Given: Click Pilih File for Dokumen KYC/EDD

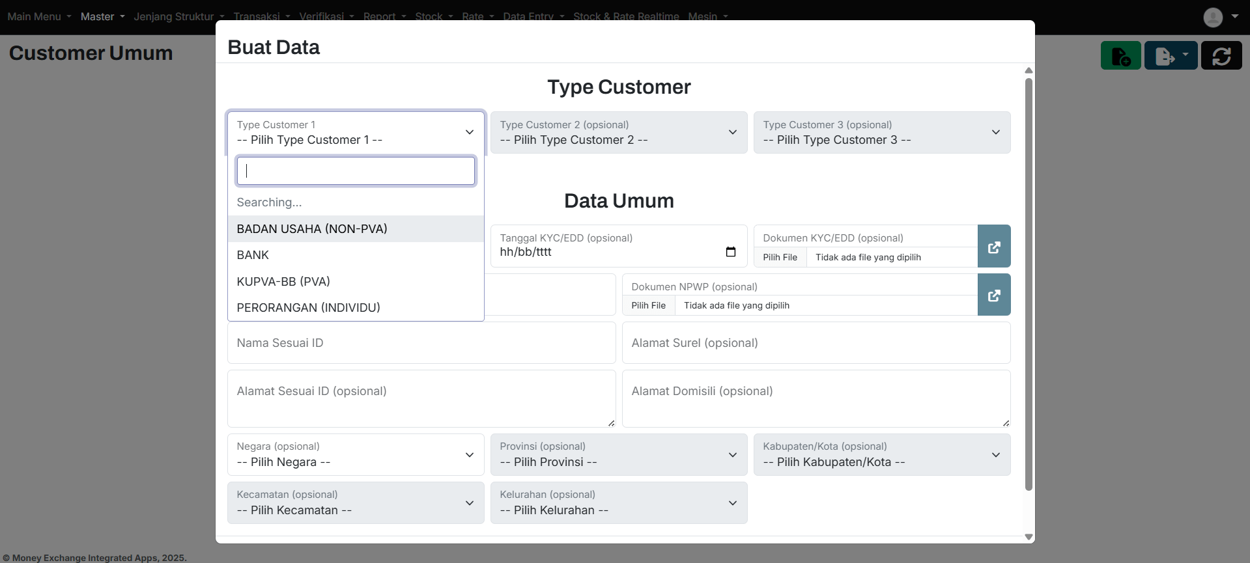Looking at the screenshot, I should [x=780, y=258].
